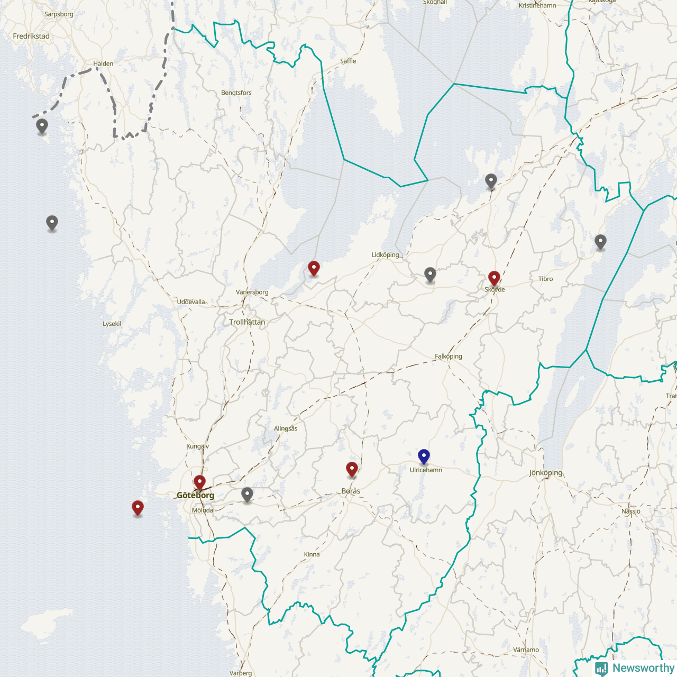The width and height of the screenshot is (677, 677).
Task: Click the red pin at Skövde
Action: [494, 278]
